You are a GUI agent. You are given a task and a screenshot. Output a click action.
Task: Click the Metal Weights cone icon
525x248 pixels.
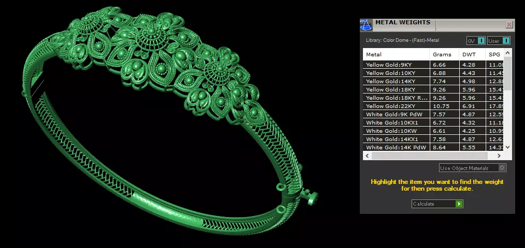click(366, 25)
